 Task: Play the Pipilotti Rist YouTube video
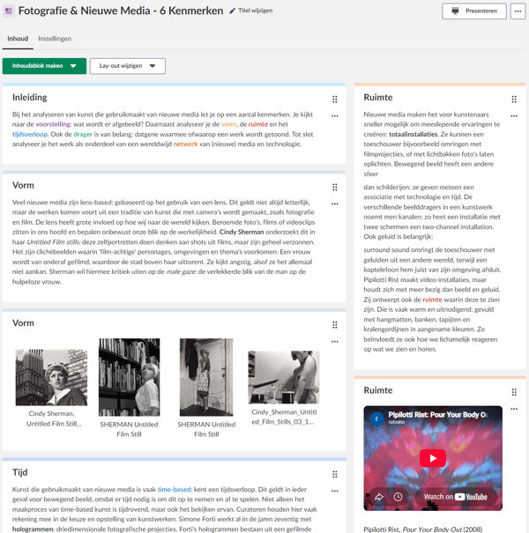[x=433, y=458]
